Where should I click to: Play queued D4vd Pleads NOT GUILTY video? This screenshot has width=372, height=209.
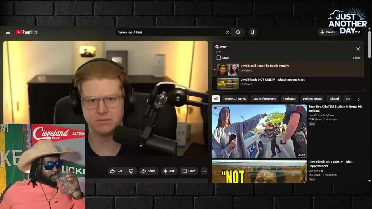[x=288, y=83]
